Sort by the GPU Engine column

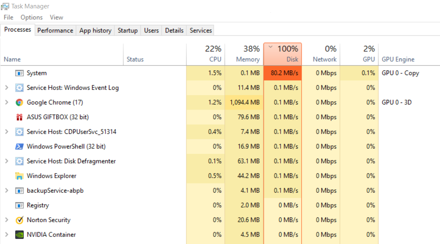click(x=409, y=54)
